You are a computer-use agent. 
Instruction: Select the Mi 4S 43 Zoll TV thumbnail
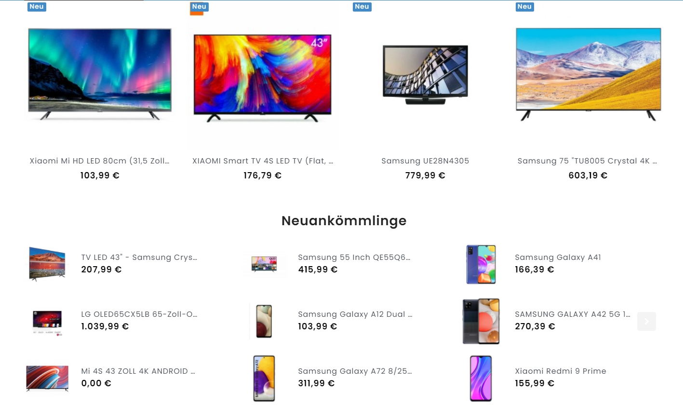click(47, 379)
